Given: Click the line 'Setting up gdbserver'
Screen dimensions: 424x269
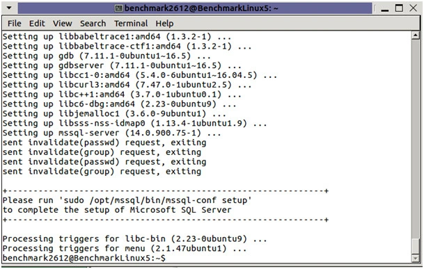Looking at the screenshot, I should click(x=122, y=65).
